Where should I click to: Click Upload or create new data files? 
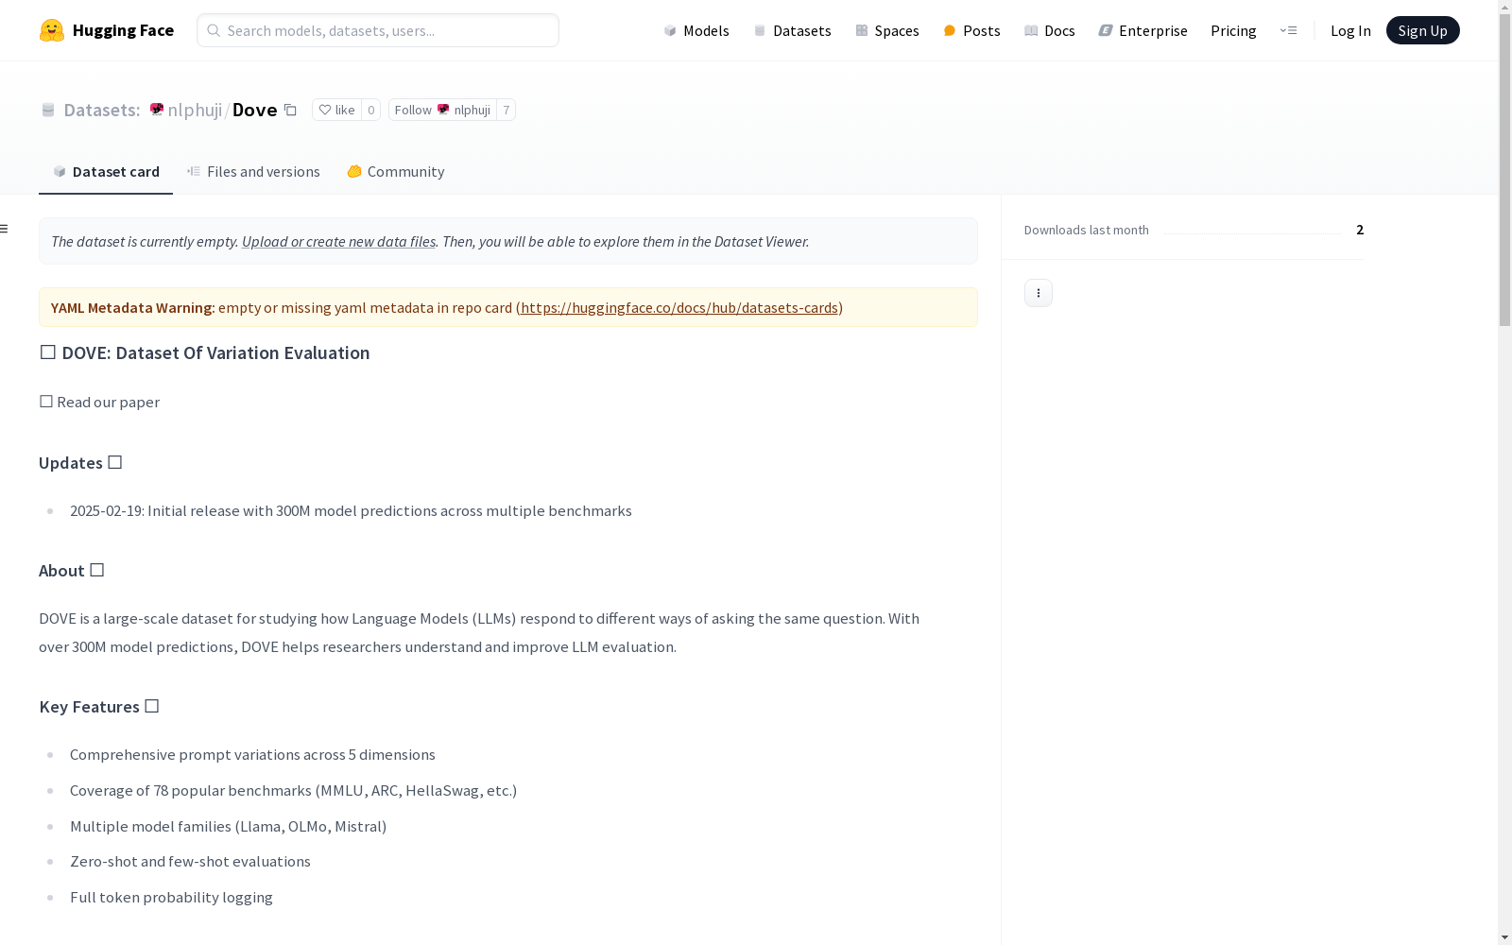[338, 241]
